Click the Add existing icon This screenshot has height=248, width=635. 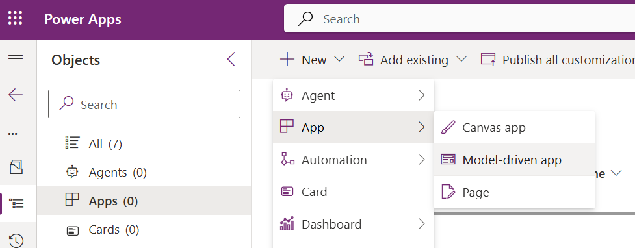pos(366,60)
